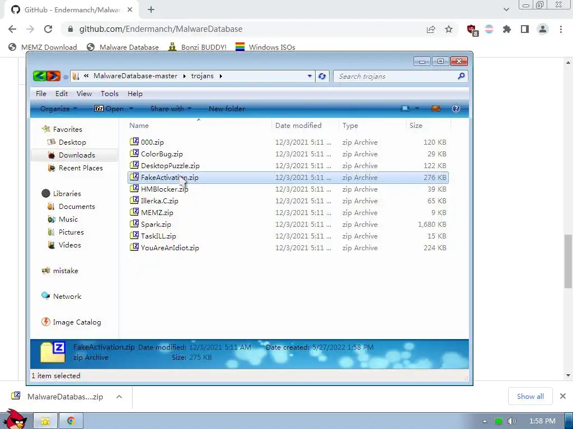Select the ColorBug.zip file icon
Image resolution: width=573 pixels, height=429 pixels.
[x=134, y=153]
